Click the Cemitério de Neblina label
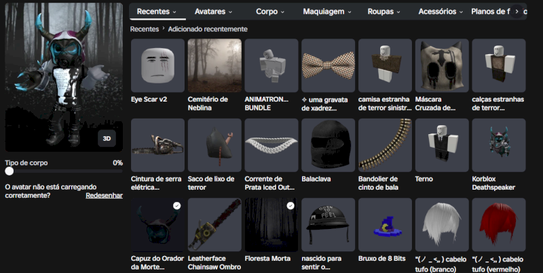Screen dimensions: 543x273 click(208, 104)
